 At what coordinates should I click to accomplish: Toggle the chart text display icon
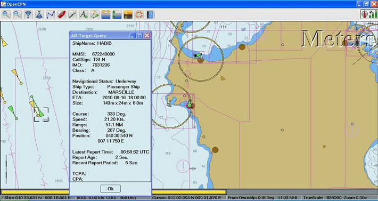(84, 15)
